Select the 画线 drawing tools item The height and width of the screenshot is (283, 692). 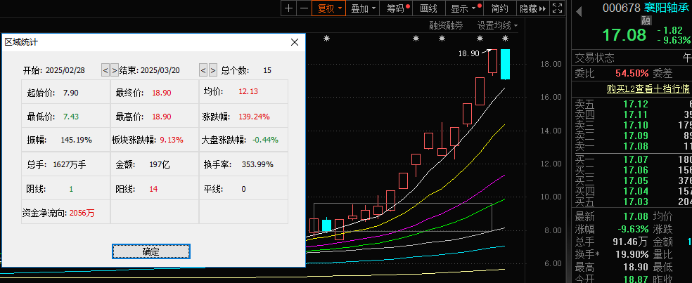pos(428,8)
